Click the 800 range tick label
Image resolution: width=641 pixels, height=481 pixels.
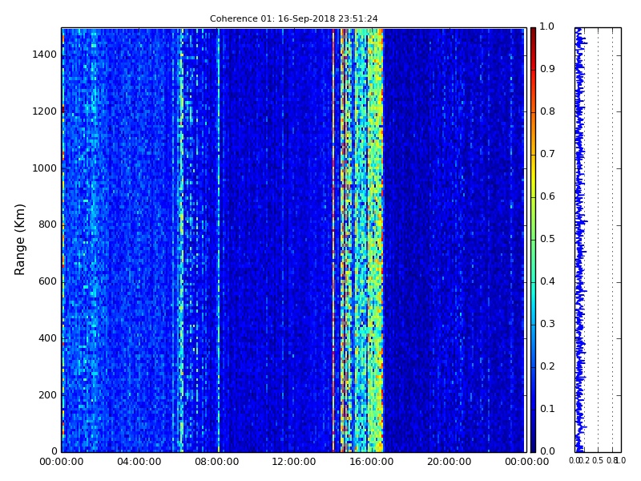point(47,224)
